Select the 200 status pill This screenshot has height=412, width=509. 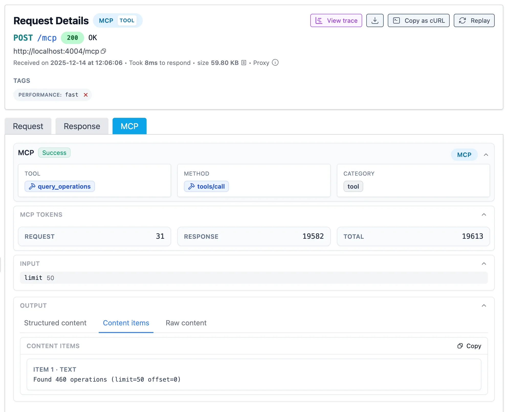[x=72, y=38]
